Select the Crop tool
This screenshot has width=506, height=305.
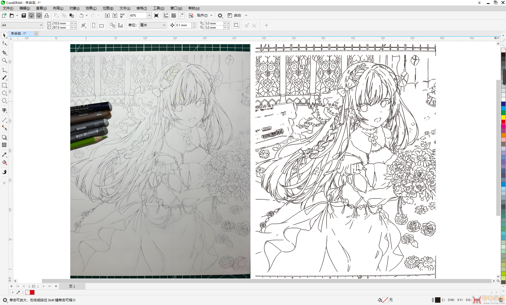[x=4, y=53]
